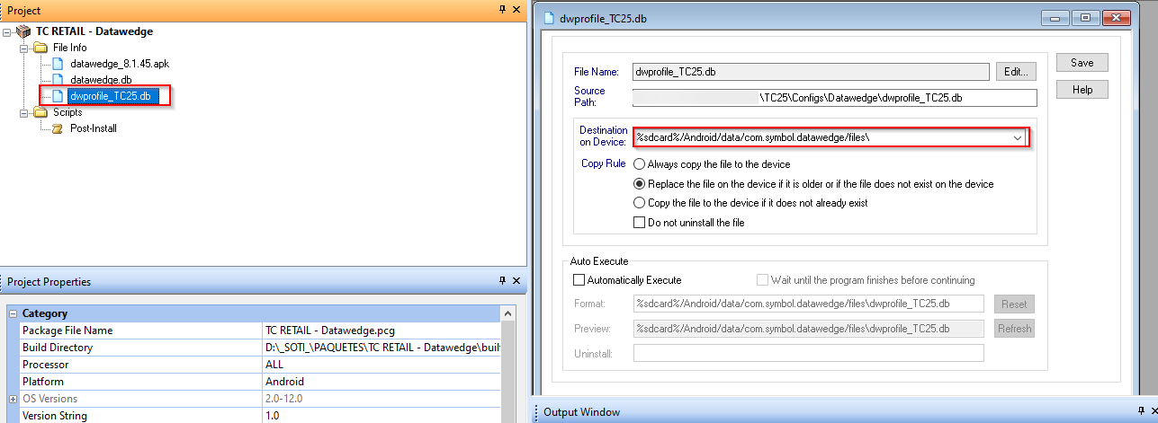Close the Project Properties panel
1158x423 pixels.
tap(516, 281)
